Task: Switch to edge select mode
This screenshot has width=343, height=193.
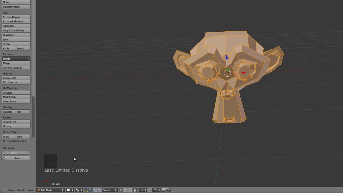Action: [x=125, y=190]
